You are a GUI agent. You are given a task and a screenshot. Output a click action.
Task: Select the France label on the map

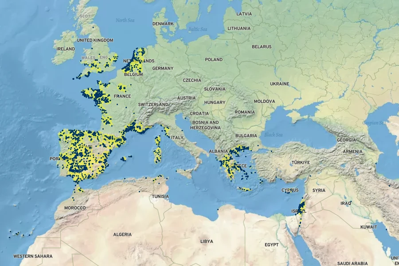(122, 96)
